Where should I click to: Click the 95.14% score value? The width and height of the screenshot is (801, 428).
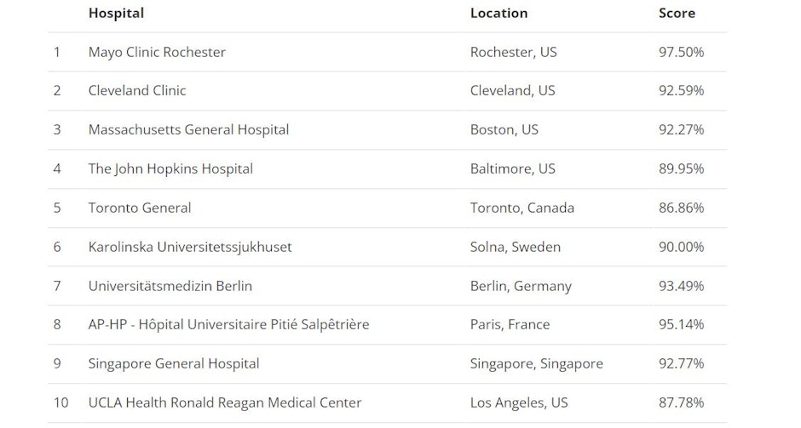(x=681, y=324)
